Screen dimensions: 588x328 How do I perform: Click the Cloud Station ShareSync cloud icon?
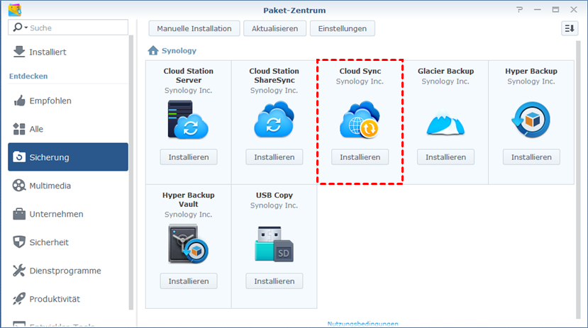click(274, 120)
